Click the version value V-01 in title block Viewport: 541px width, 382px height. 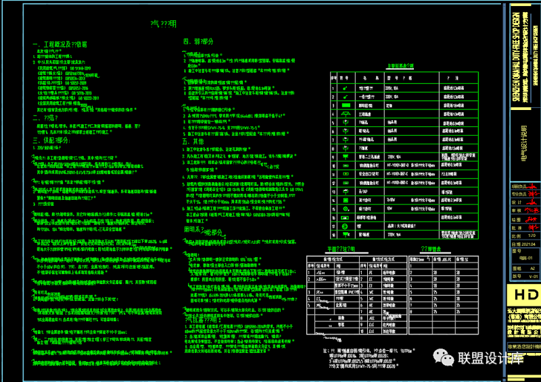click(533, 276)
